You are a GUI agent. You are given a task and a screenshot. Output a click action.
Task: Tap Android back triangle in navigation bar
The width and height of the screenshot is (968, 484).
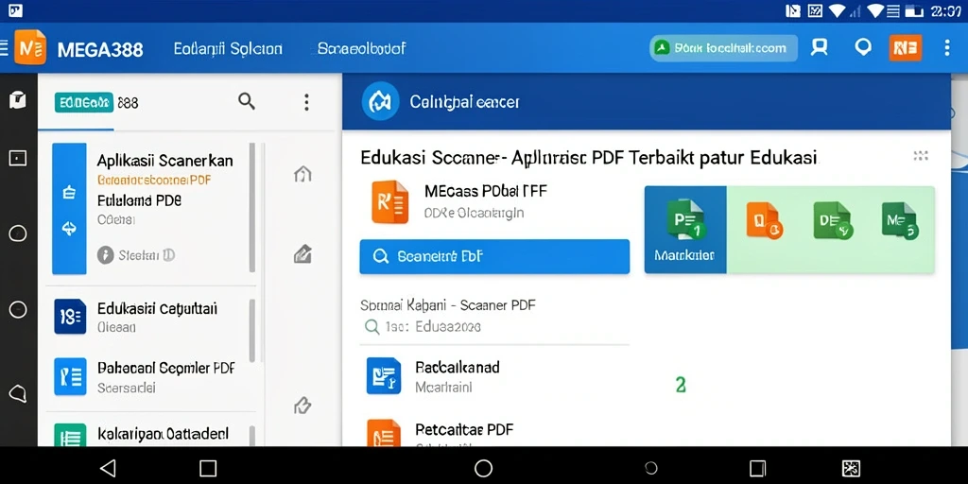(x=108, y=468)
